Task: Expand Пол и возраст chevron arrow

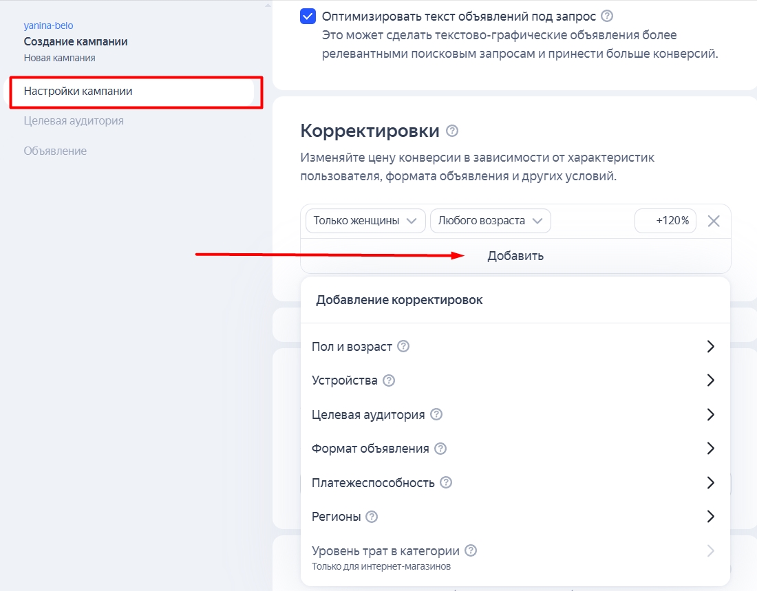Action: [x=711, y=347]
